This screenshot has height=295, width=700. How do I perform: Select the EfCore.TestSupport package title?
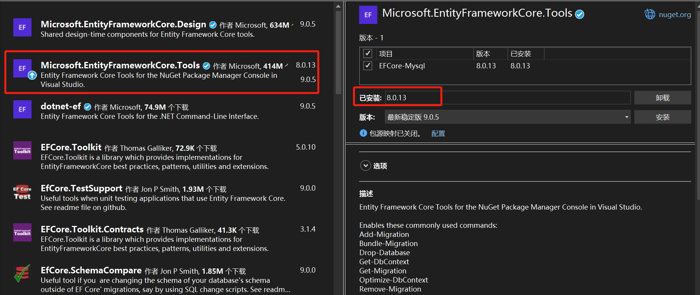point(81,188)
